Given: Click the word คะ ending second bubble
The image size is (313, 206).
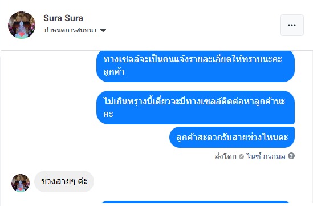Looking at the screenshot, I should [108, 114].
